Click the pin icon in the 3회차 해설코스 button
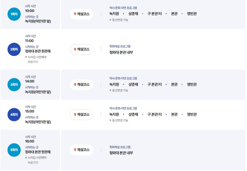Viewport: 247px width, 171px height. click(x=74, y=84)
